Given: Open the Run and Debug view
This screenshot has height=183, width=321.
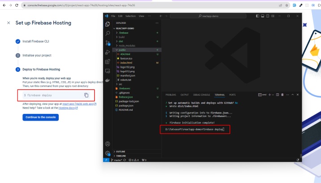Looking at the screenshot, I should pyautogui.click(x=107, y=52).
